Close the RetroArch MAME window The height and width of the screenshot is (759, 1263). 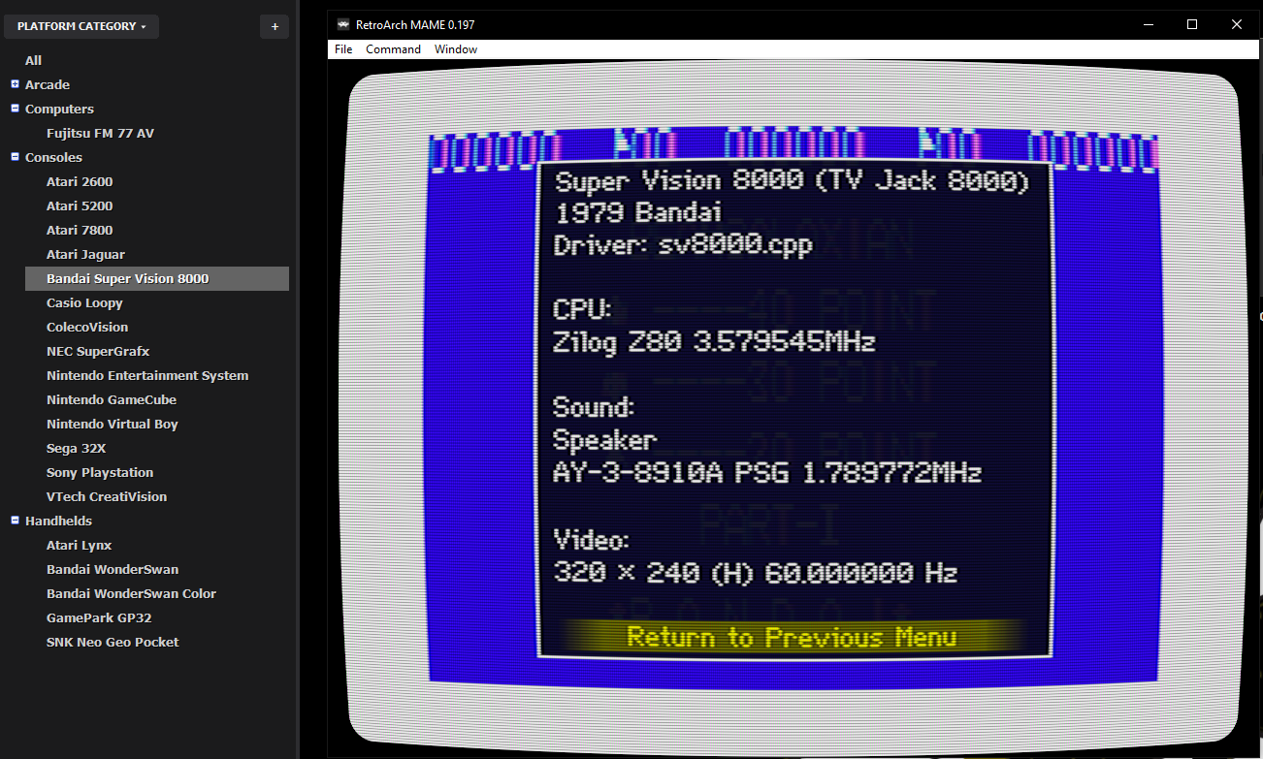click(1237, 24)
